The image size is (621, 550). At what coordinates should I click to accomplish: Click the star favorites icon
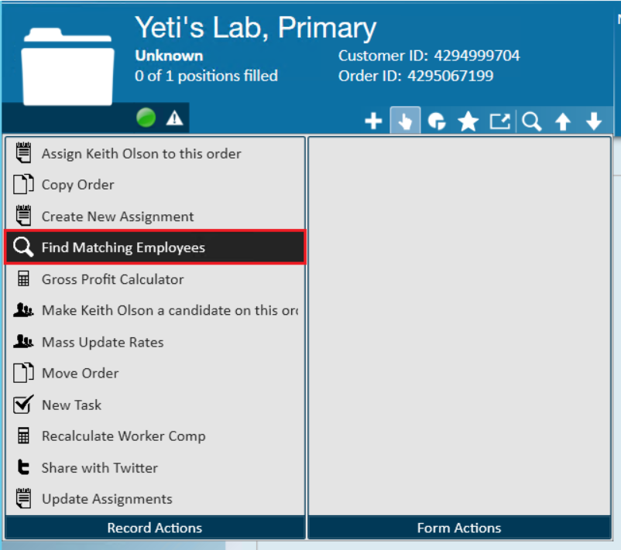468,121
